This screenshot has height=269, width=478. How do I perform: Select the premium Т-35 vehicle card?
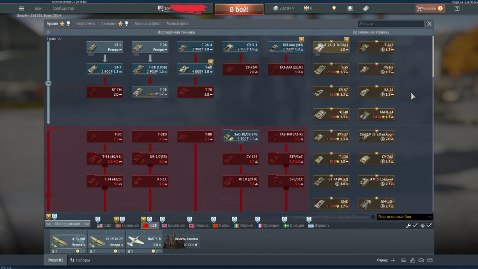tap(331, 69)
